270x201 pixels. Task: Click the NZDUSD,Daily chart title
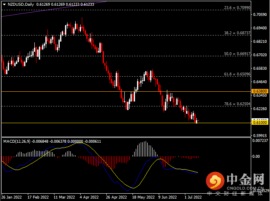pyautogui.click(x=21, y=4)
